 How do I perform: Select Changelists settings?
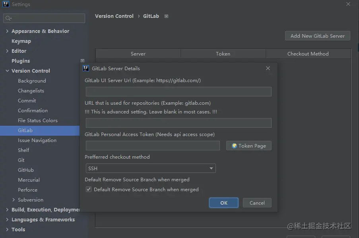pyautogui.click(x=31, y=91)
